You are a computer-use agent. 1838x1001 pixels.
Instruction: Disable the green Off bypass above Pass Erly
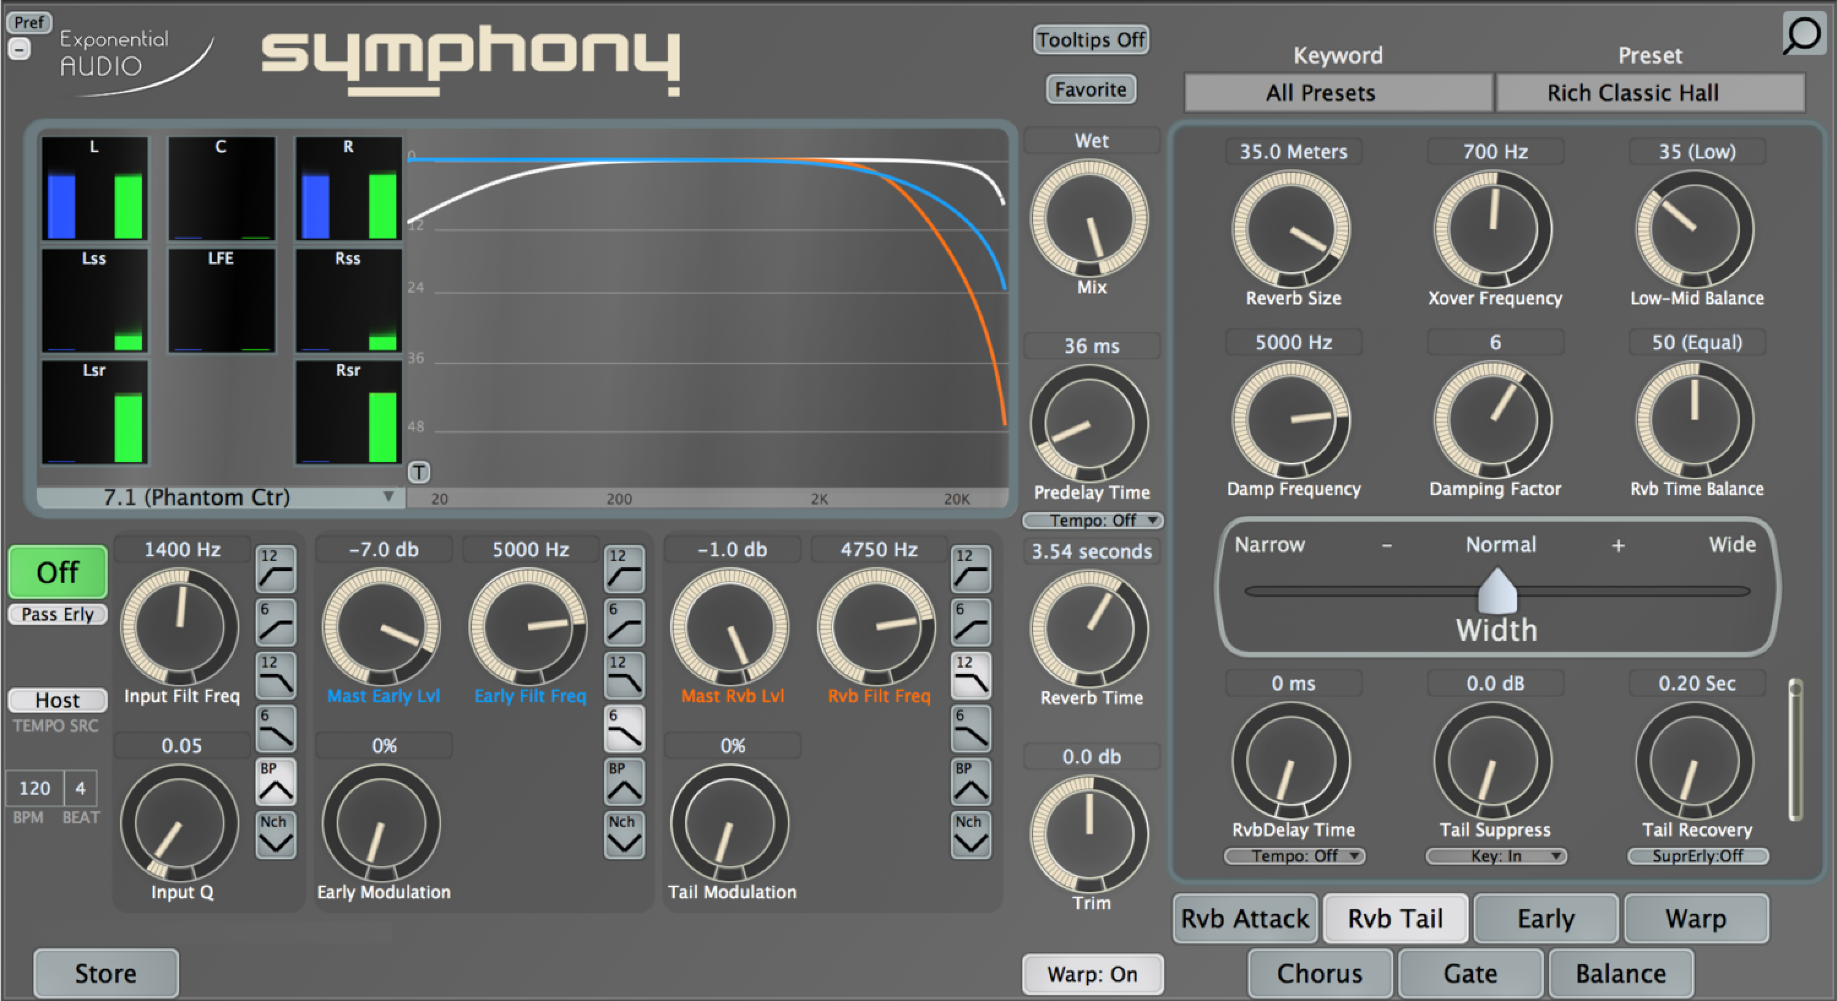point(56,572)
